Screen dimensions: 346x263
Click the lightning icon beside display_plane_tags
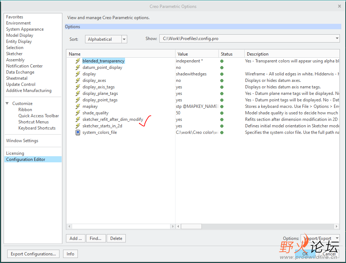[78, 93]
